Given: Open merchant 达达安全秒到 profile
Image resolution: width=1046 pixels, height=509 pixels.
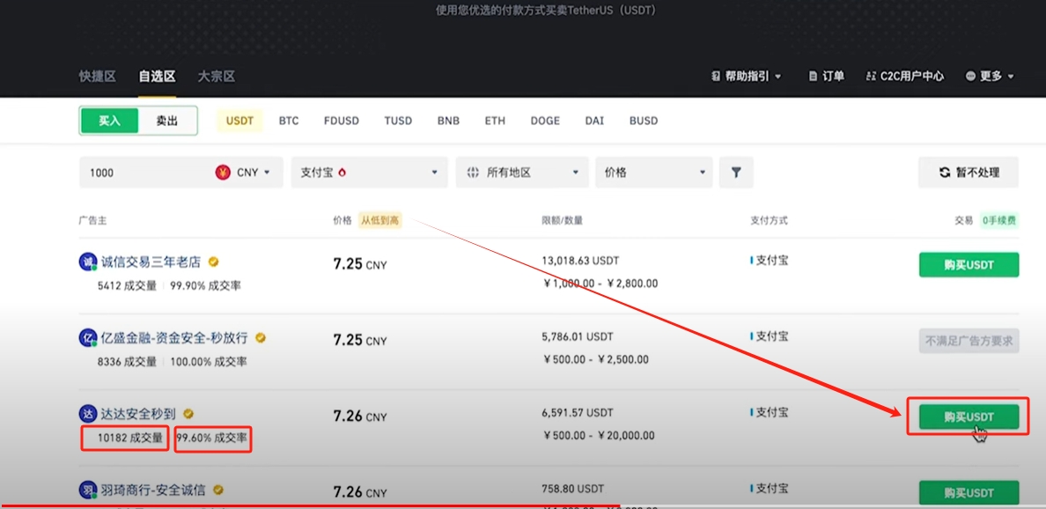Looking at the screenshot, I should [x=139, y=414].
